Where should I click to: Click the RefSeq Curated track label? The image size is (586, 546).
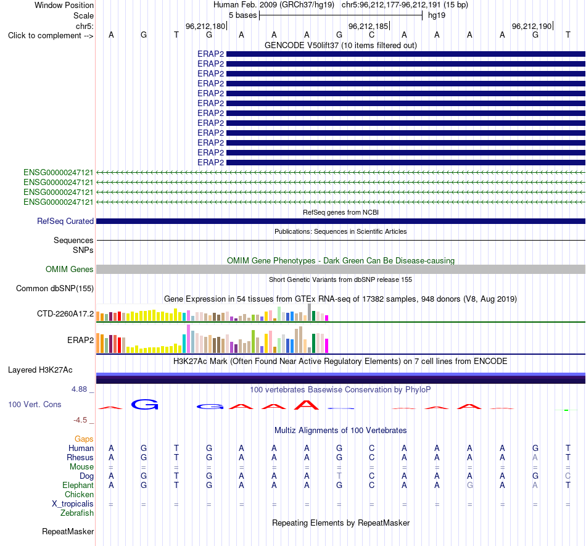point(65,221)
